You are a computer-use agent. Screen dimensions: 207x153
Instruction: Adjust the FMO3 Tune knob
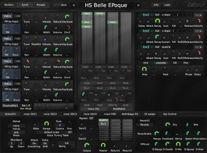pos(27,62)
